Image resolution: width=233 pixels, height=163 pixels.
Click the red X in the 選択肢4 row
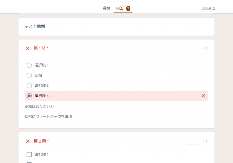click(x=203, y=96)
